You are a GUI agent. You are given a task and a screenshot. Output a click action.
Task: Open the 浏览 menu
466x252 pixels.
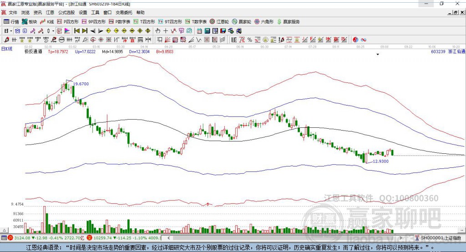coord(25,12)
